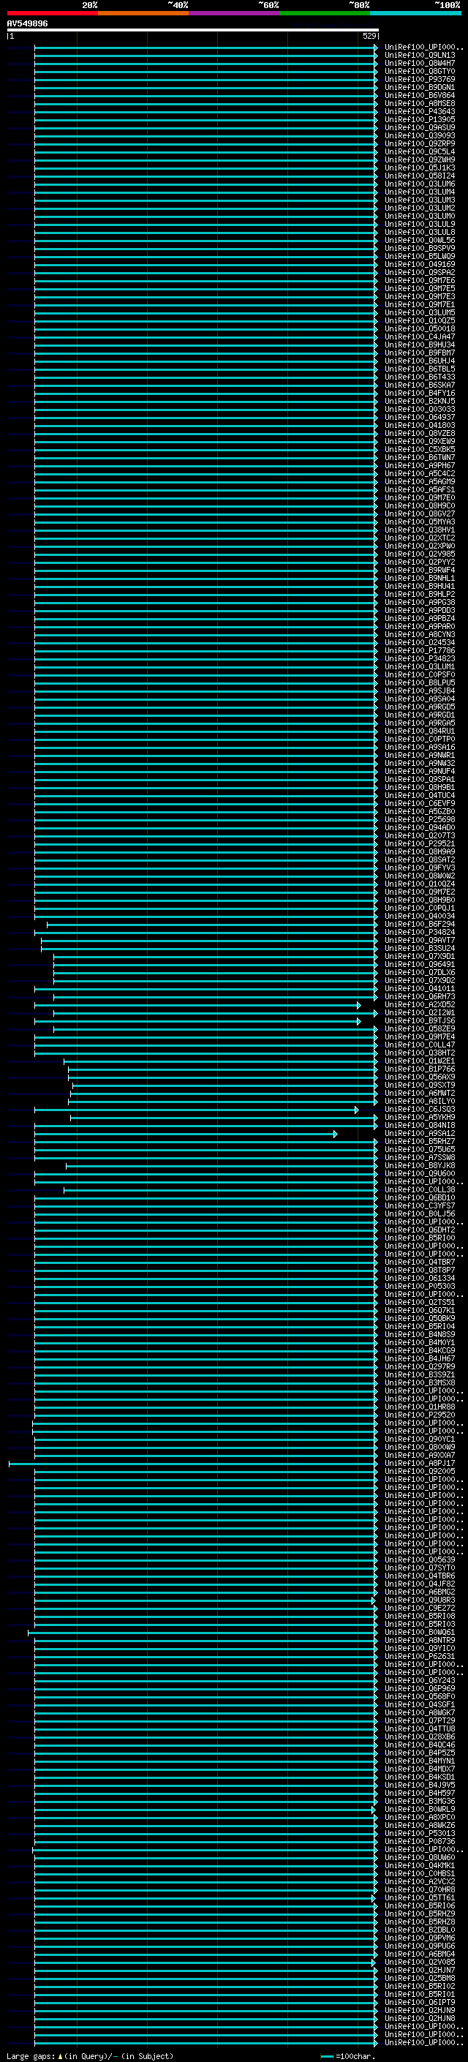Click the orange ~40% legend color segment
The image size is (468, 2062).
click(x=143, y=13)
